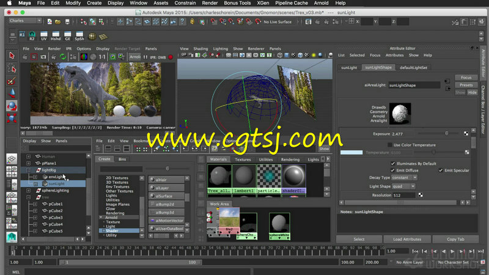The height and width of the screenshot is (275, 489).
Task: Uncheck Emit Specular
Action: (441, 170)
